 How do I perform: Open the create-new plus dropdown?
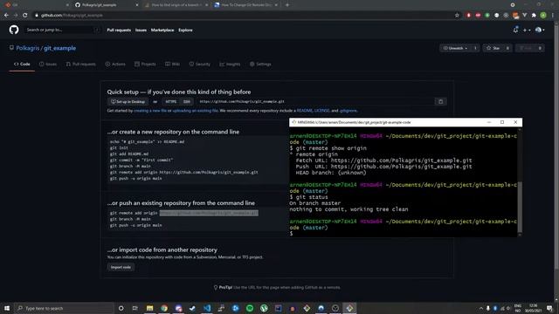pyautogui.click(x=527, y=31)
